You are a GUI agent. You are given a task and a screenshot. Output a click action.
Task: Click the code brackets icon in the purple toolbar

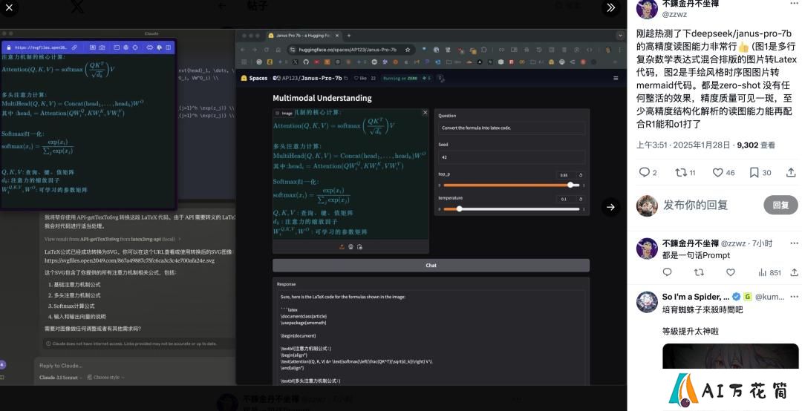pyautogui.click(x=150, y=47)
